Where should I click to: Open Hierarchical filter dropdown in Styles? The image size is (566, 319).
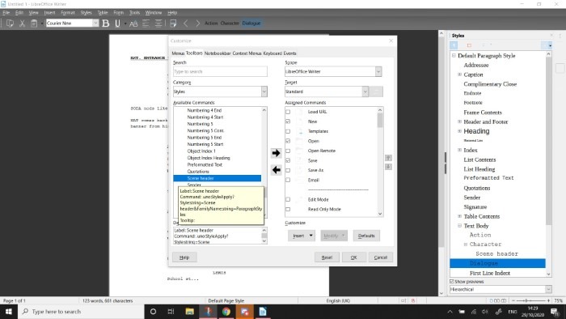coord(548,289)
